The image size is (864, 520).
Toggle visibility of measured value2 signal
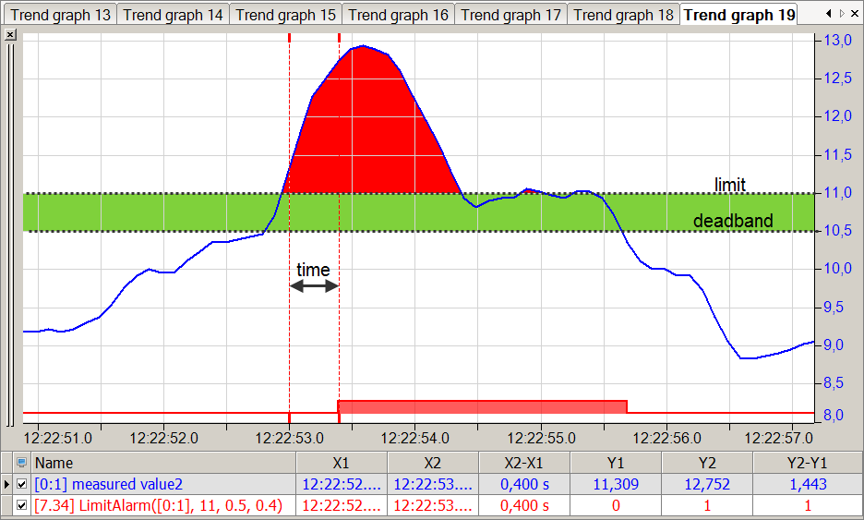(x=21, y=484)
